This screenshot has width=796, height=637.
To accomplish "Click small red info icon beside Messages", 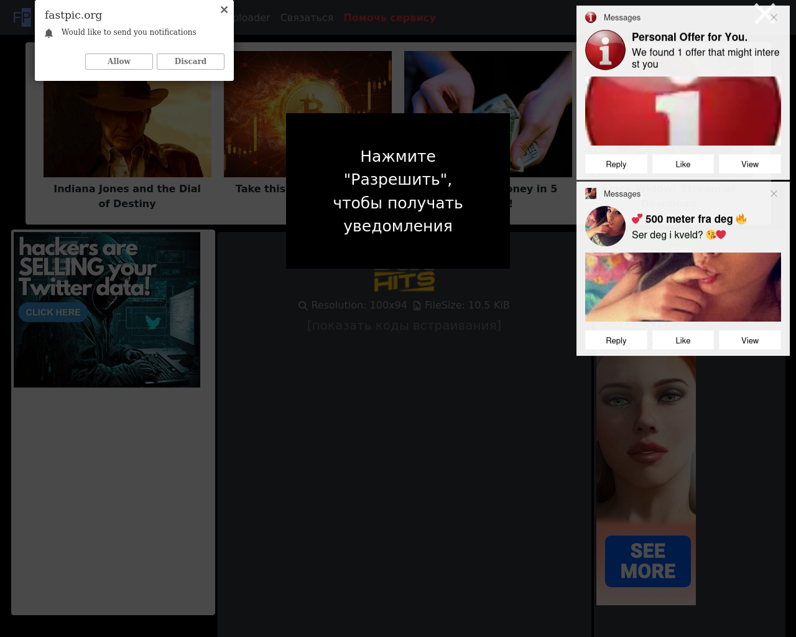I will point(591,17).
